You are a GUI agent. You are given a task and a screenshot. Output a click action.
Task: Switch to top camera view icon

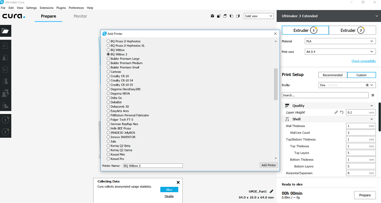tap(225, 16)
